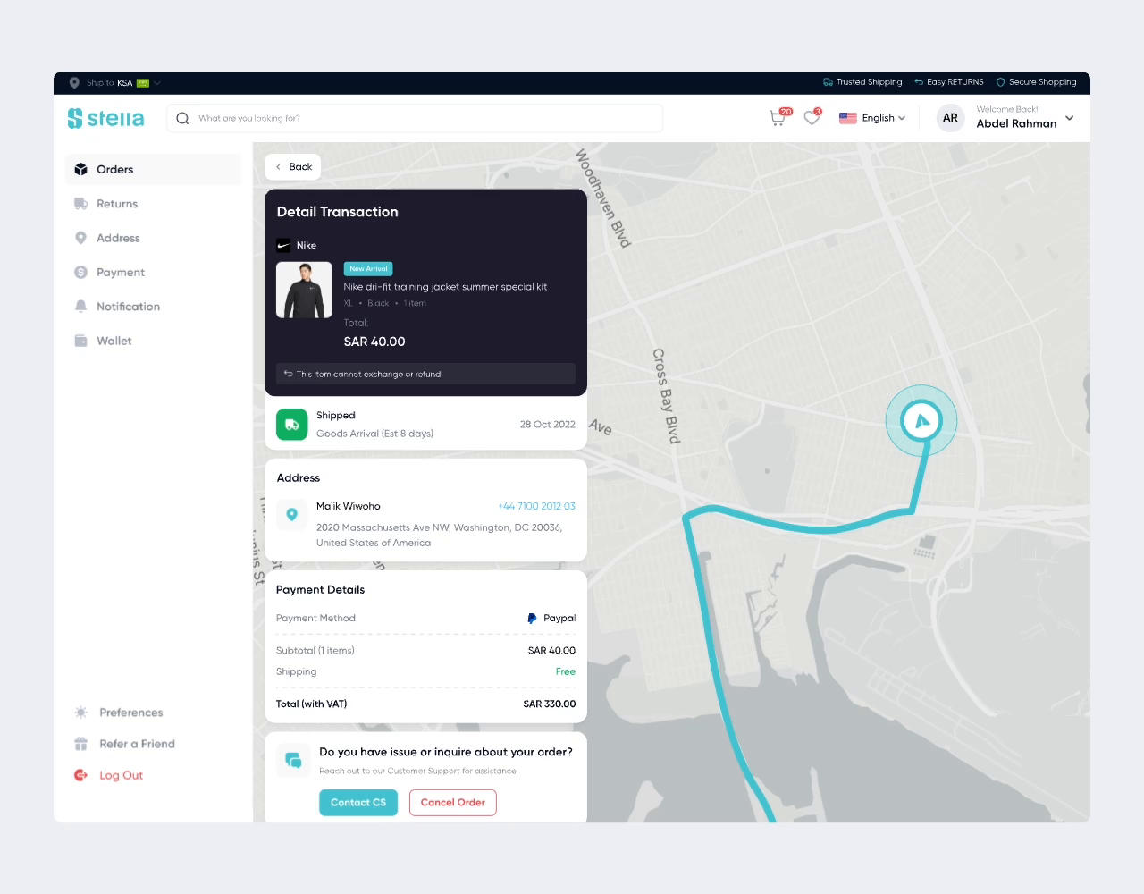Click the phone number +44 7100 2012 03

tap(536, 505)
